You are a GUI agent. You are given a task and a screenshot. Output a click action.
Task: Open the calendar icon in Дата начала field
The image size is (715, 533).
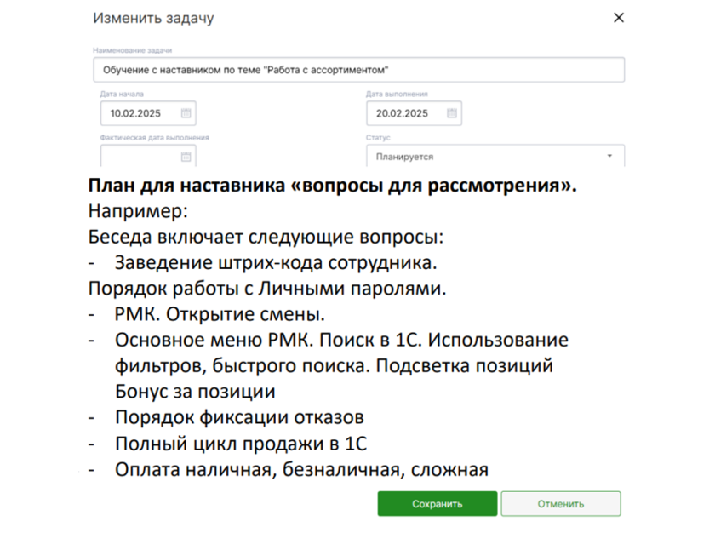click(x=186, y=113)
